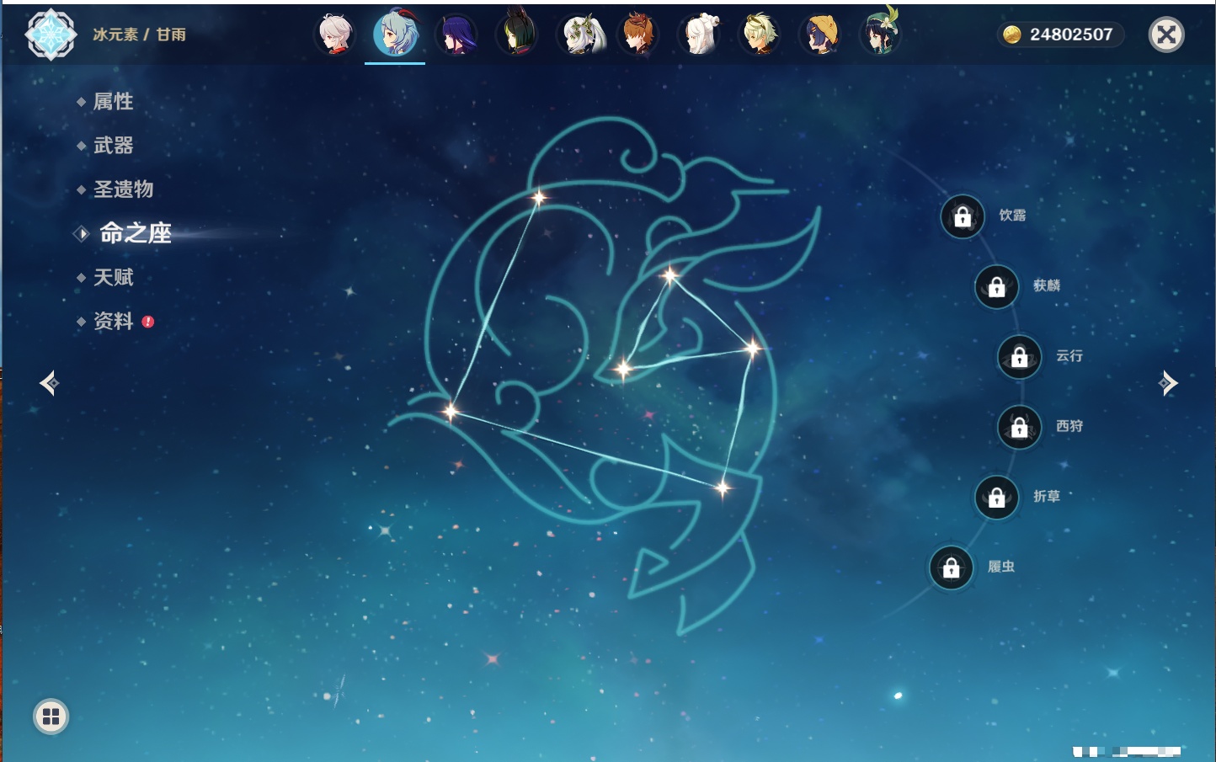Viewport: 1216px width, 762px height.
Task: Click the 西狩 constellation label
Action: tap(1069, 426)
